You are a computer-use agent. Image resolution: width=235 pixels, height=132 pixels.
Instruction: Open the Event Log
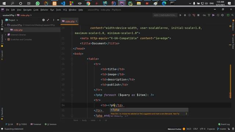coord(224,124)
